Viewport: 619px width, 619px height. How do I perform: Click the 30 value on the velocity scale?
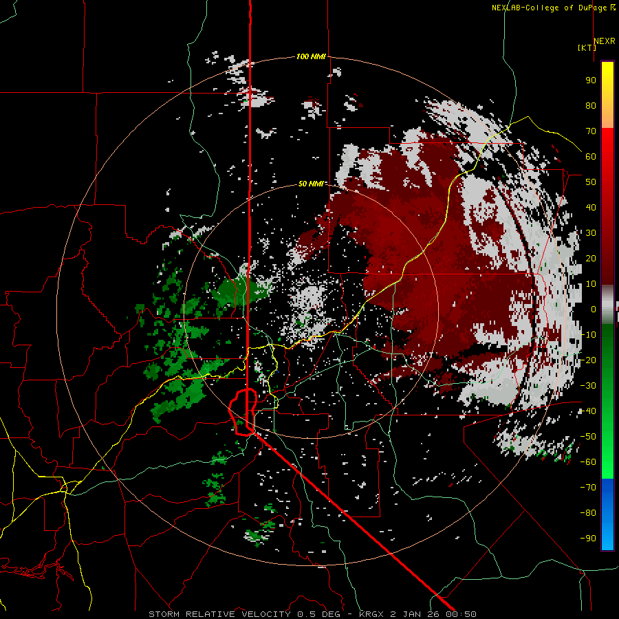(x=591, y=233)
